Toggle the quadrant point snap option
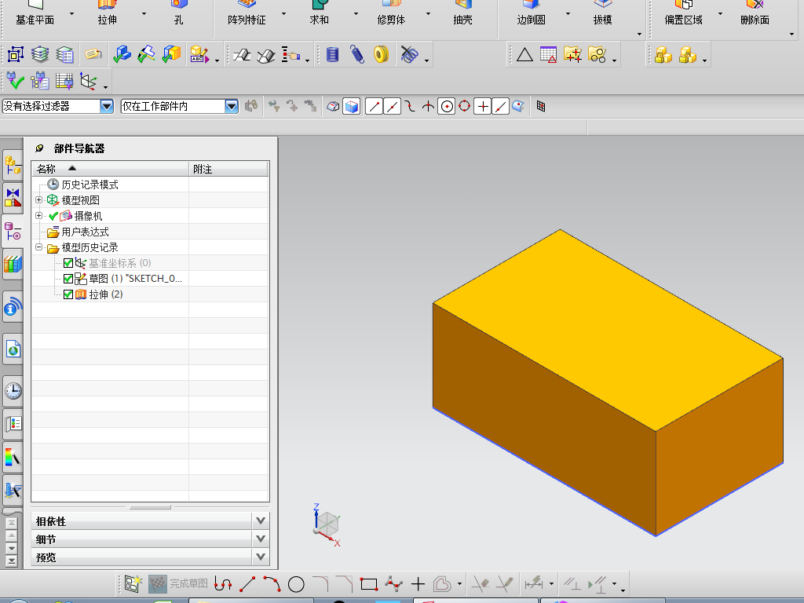 point(465,106)
